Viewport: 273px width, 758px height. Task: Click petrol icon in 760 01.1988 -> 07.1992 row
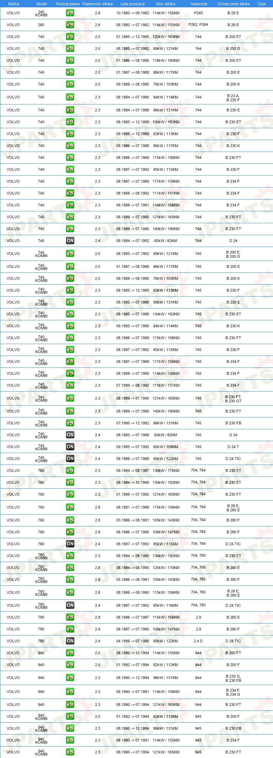70,494
